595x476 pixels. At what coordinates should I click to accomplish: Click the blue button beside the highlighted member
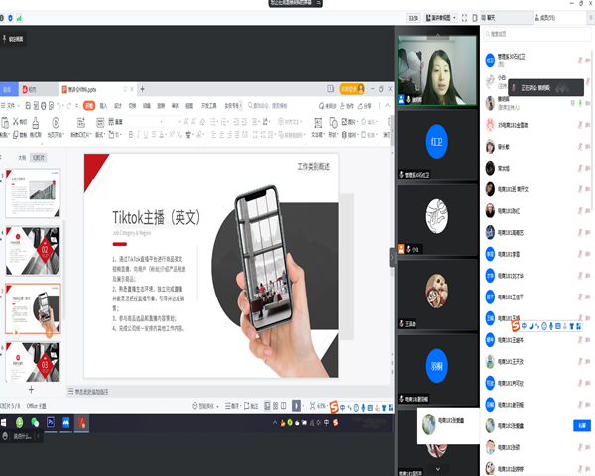pyautogui.click(x=581, y=424)
